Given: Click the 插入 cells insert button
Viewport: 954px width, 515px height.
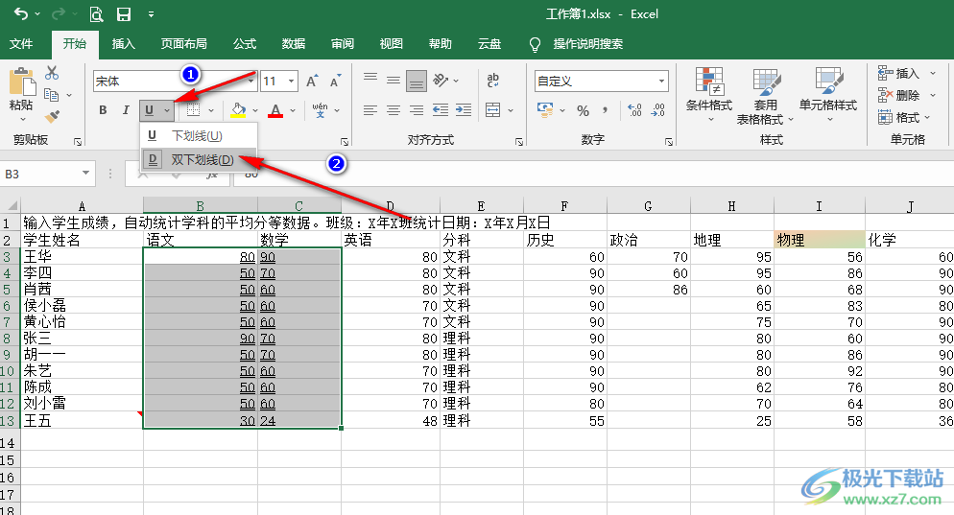Looking at the screenshot, I should pyautogui.click(x=907, y=74).
